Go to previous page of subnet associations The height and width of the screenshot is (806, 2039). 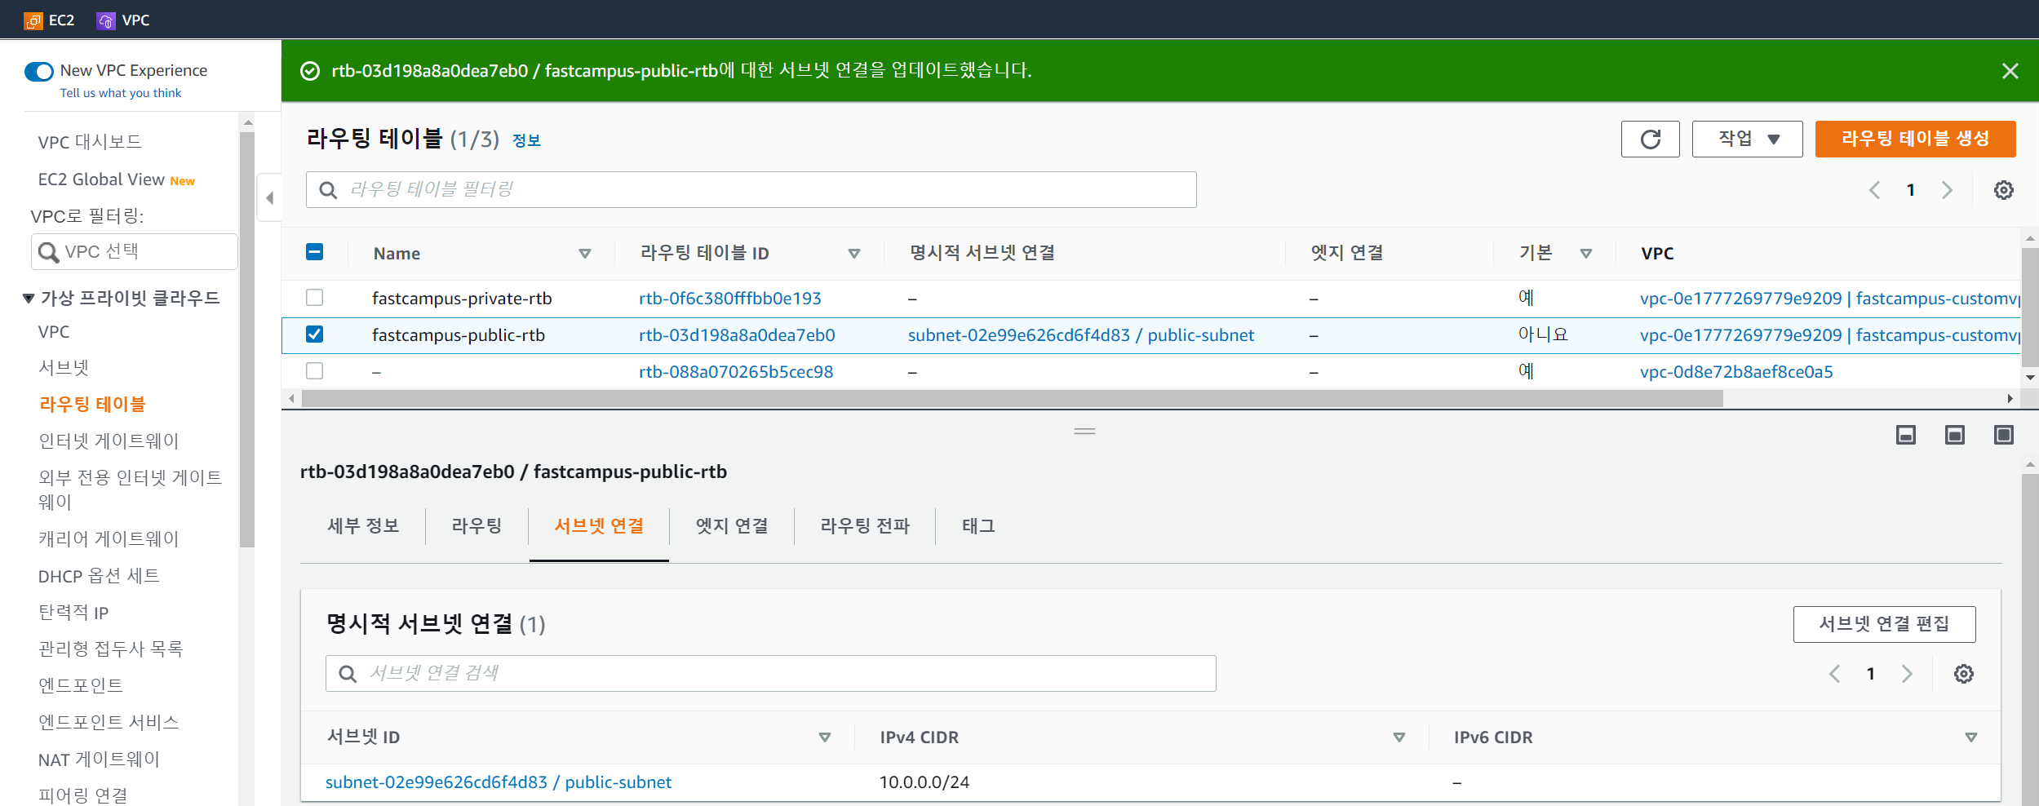coord(1834,674)
